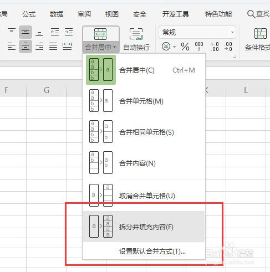The image size is (270, 272).
Task: Apply the currency yen format
Action: pyautogui.click(x=166, y=47)
